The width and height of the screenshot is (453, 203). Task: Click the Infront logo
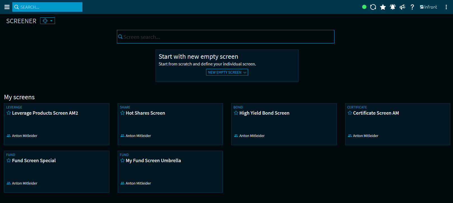click(x=428, y=7)
